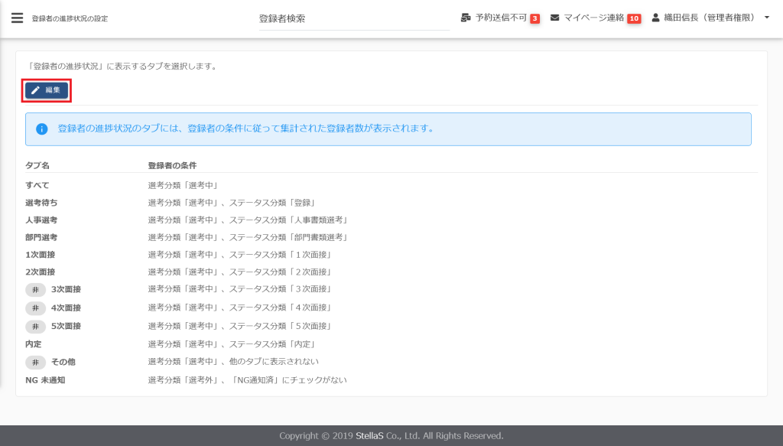Image resolution: width=783 pixels, height=446 pixels.
Task: Click the 登録者検索 search field
Action: pos(353,18)
